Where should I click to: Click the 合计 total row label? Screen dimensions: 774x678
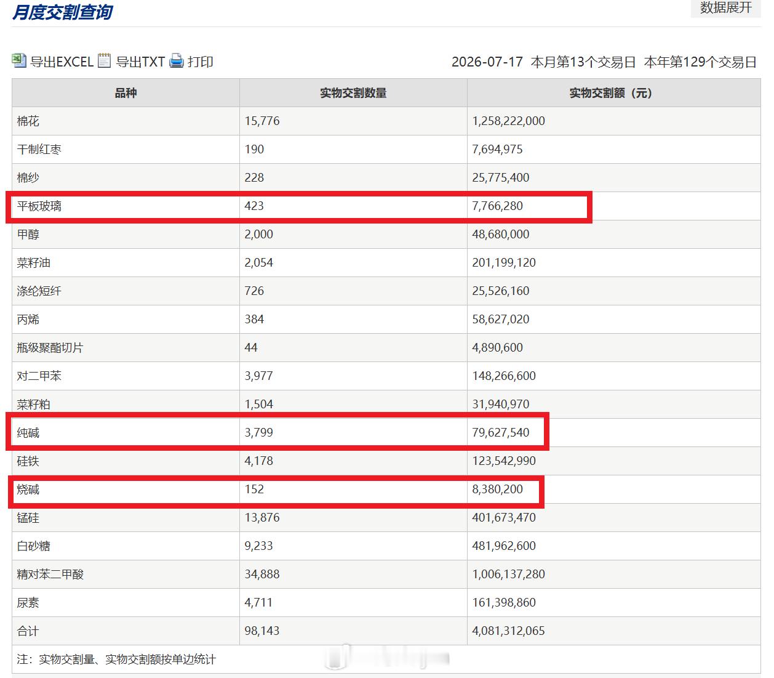[x=28, y=631]
